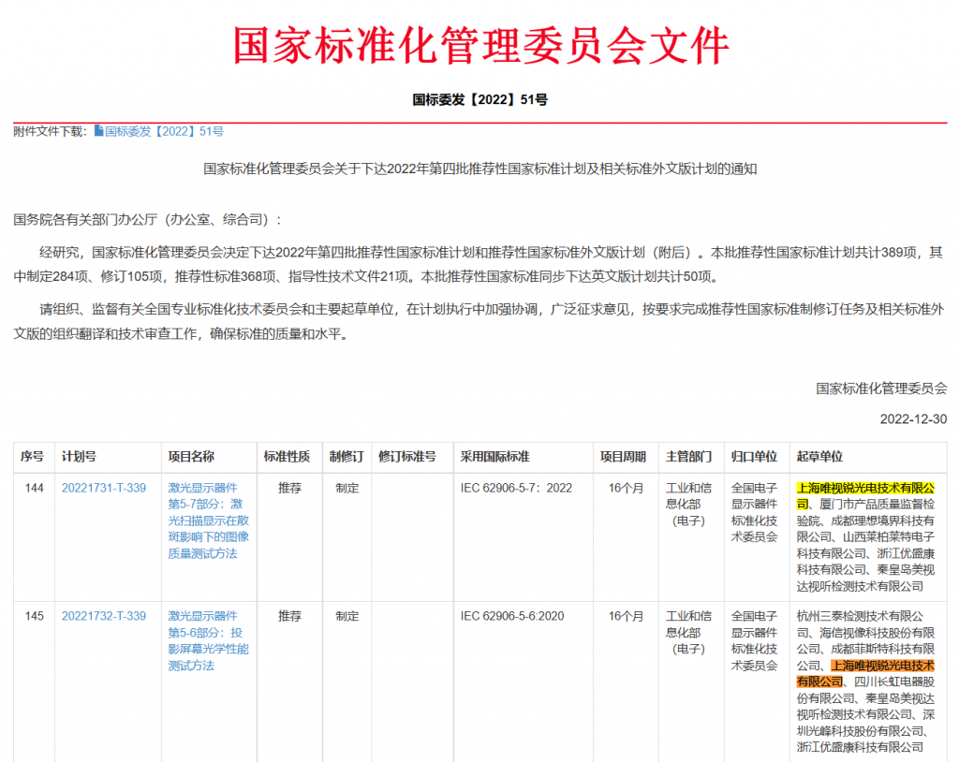Screen dimensions: 959x762
Task: Select cell IEC 62906-5-6:2020
Action: click(512, 616)
